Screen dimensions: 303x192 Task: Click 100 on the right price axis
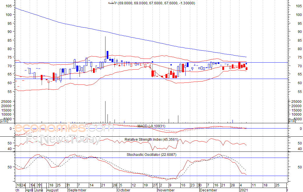[x=299, y=15]
